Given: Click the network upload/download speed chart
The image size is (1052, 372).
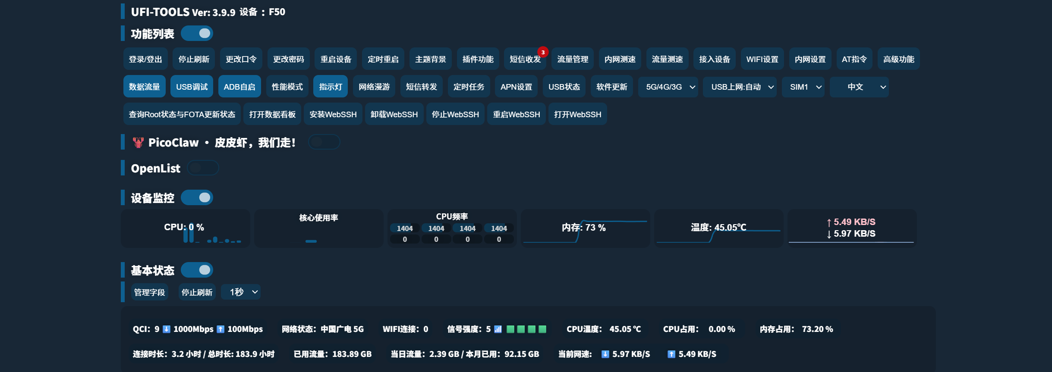Looking at the screenshot, I should pos(852,228).
